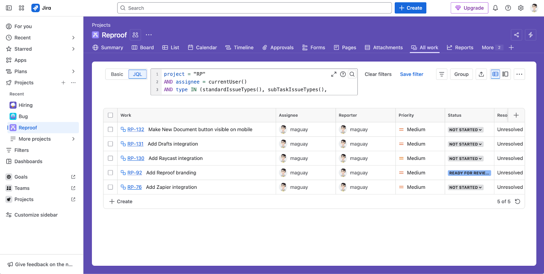Click the share icon in project header

[x=516, y=35]
